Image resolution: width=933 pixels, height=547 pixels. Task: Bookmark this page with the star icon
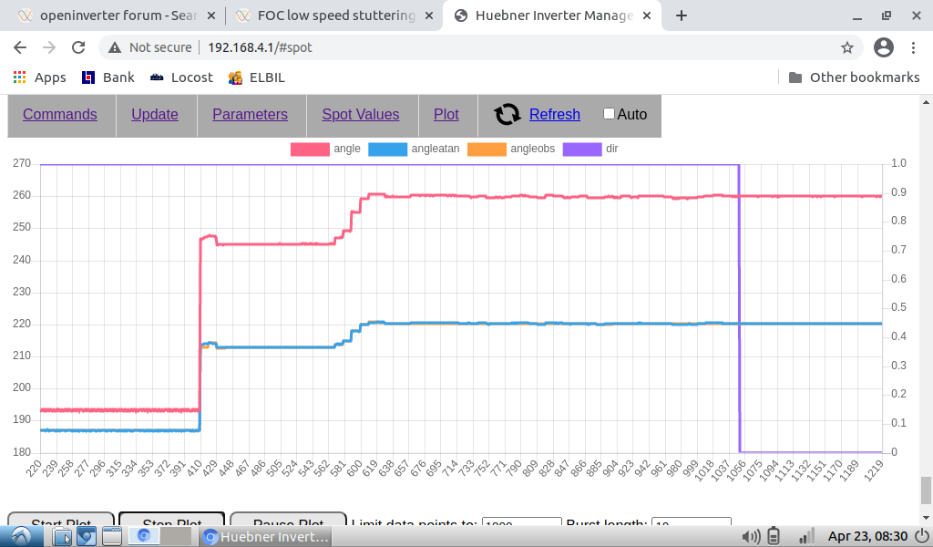[846, 47]
